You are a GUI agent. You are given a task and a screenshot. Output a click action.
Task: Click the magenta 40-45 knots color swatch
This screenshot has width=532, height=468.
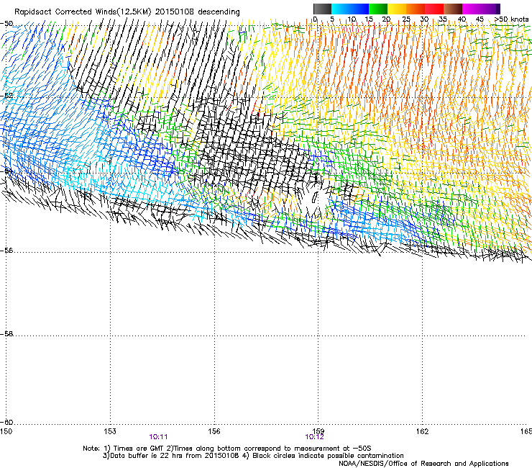(x=472, y=9)
